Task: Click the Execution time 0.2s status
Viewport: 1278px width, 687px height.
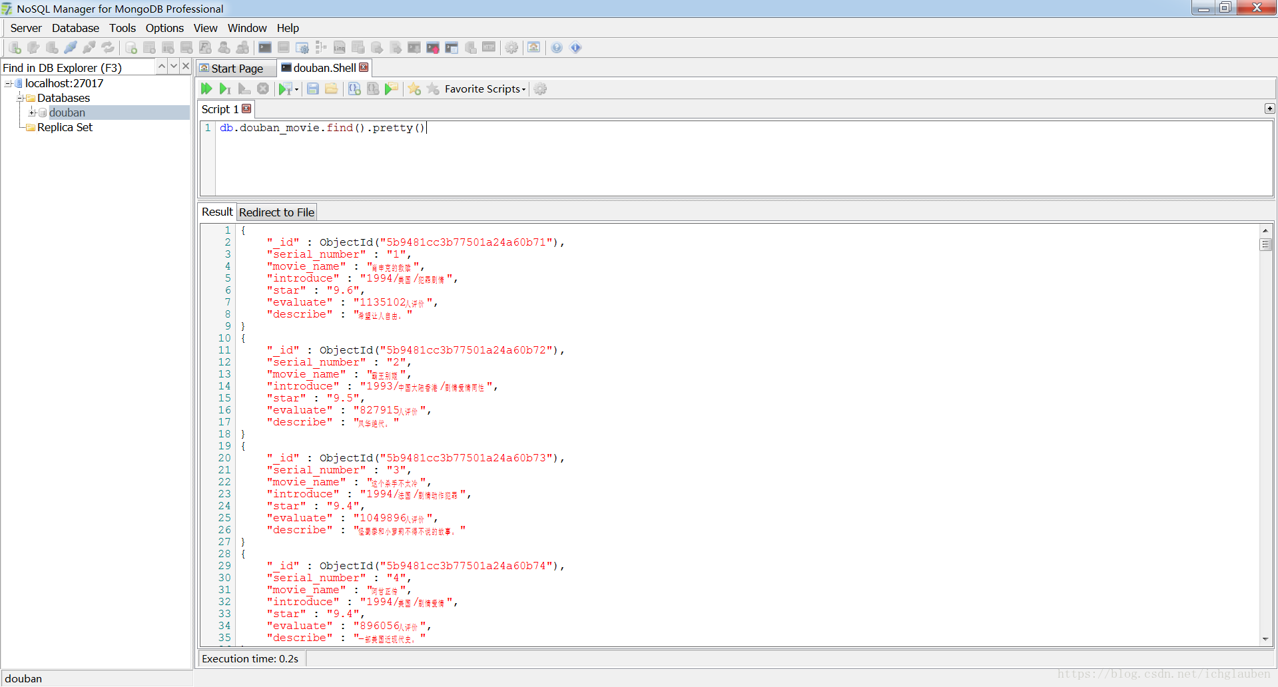Action: point(250,658)
